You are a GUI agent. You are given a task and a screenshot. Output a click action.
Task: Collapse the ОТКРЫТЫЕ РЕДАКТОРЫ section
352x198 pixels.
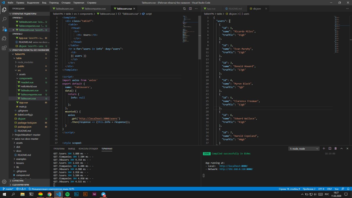[29, 14]
